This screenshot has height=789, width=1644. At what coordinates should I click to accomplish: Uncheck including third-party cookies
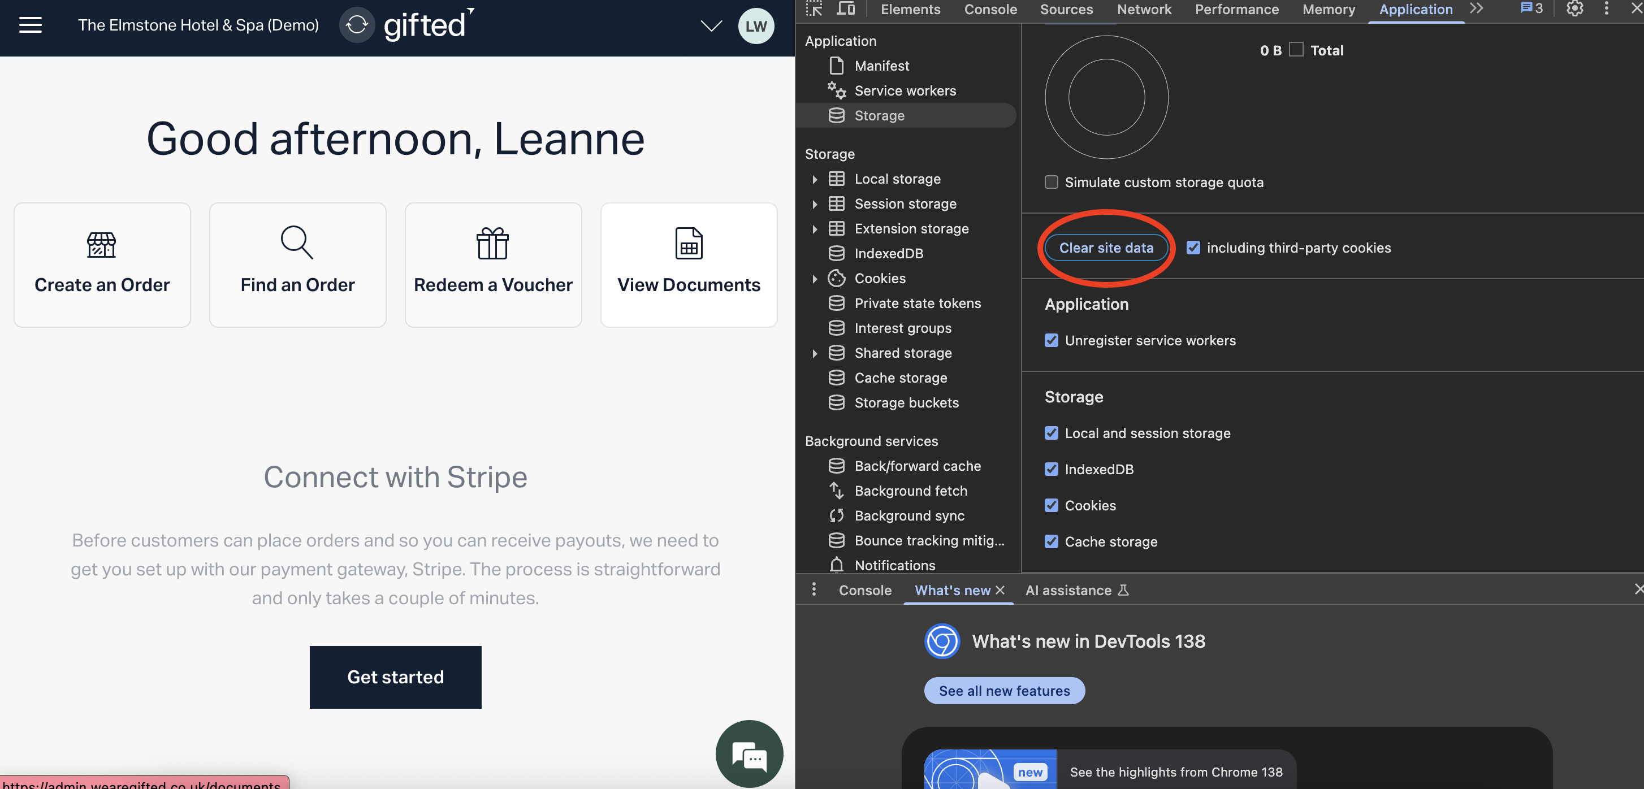coord(1193,248)
